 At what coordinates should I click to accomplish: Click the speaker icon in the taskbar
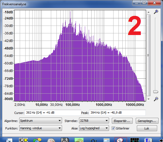[x=65, y=140]
